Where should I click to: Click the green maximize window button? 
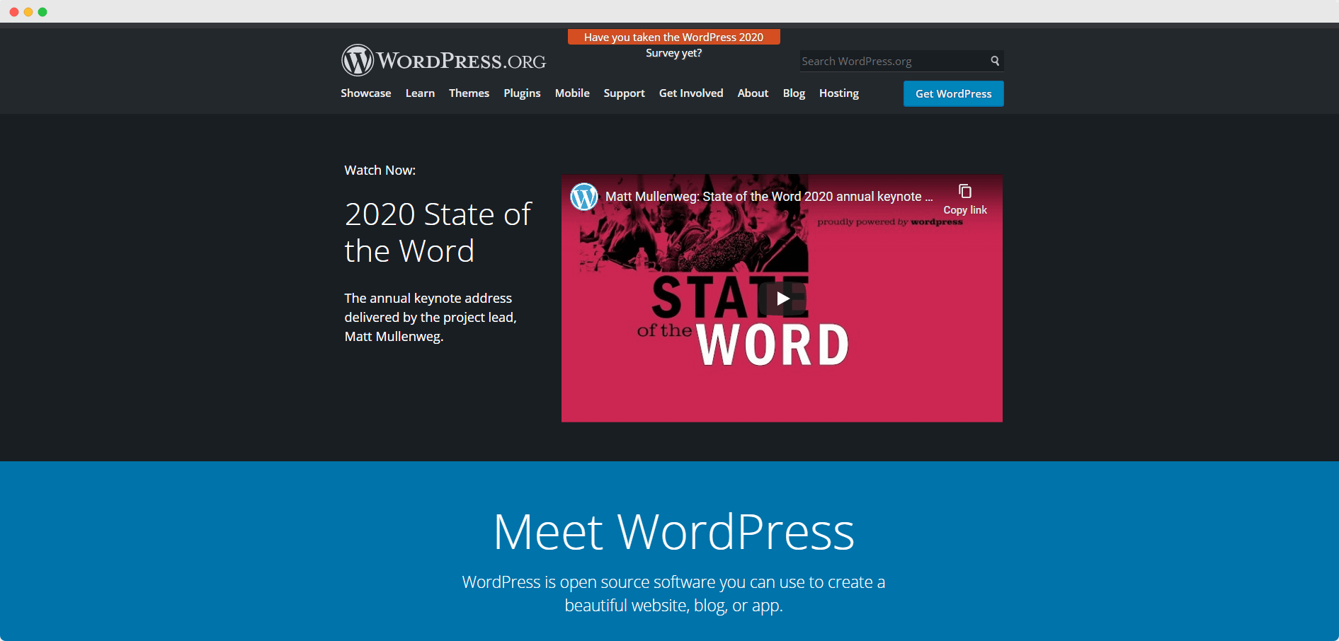coord(42,12)
